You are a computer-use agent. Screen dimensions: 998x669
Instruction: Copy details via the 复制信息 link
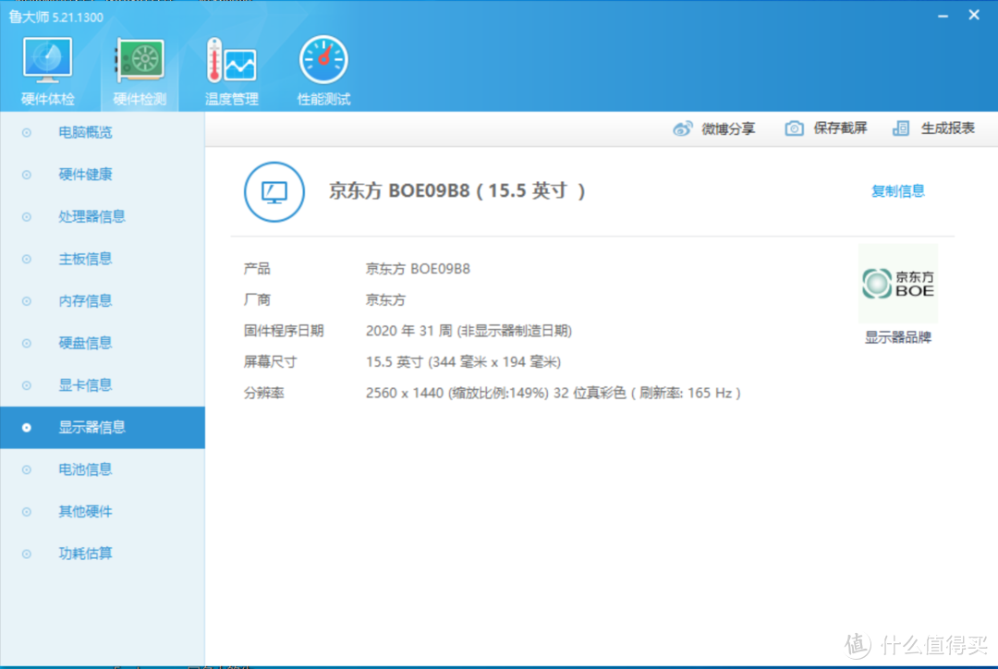coord(897,191)
